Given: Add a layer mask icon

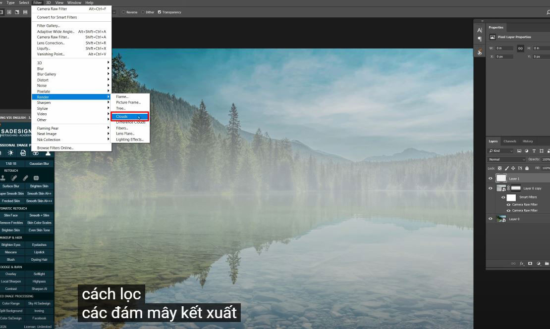Looking at the screenshot, I should tap(530, 264).
